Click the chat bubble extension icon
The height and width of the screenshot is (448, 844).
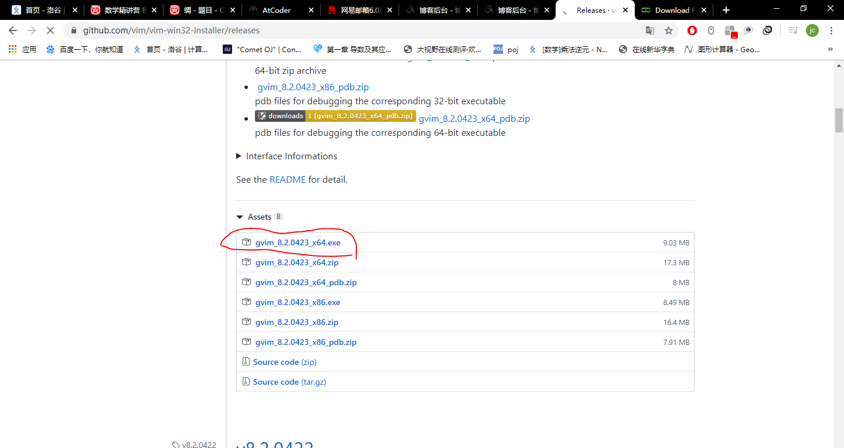click(748, 30)
